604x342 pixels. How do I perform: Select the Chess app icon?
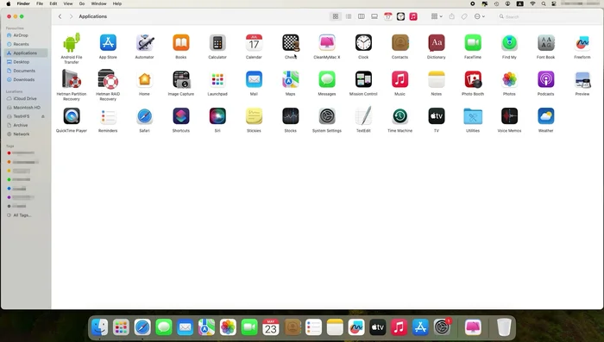[x=291, y=43]
